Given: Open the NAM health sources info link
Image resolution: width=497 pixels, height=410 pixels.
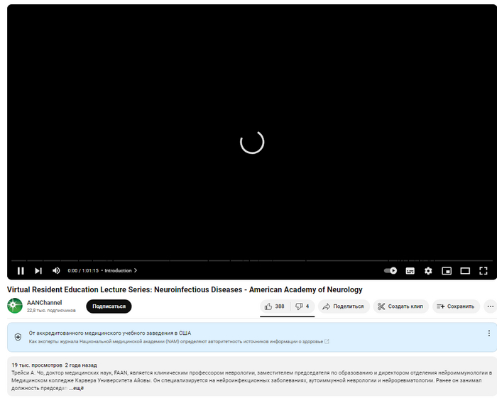Looking at the screenshot, I should pos(179,342).
